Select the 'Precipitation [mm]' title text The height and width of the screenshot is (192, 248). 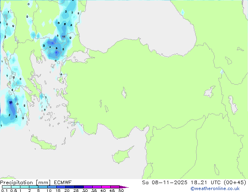pos(25,183)
